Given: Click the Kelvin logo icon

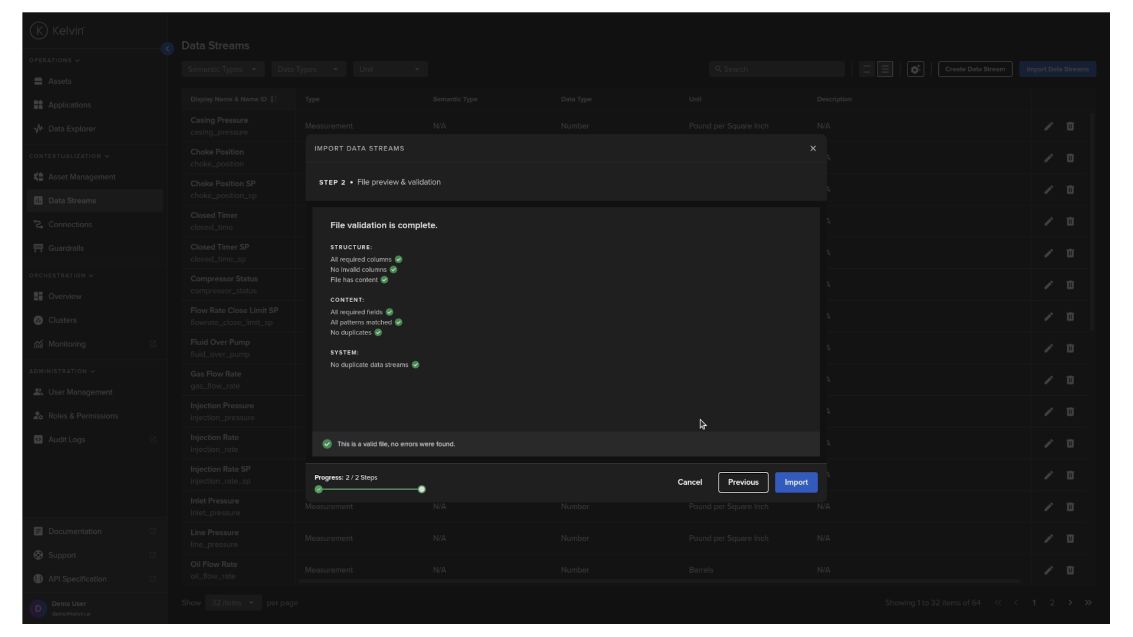Looking at the screenshot, I should pos(39,31).
